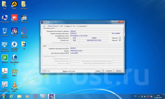Select the Glary Utilities 5 shortcut

14,60
